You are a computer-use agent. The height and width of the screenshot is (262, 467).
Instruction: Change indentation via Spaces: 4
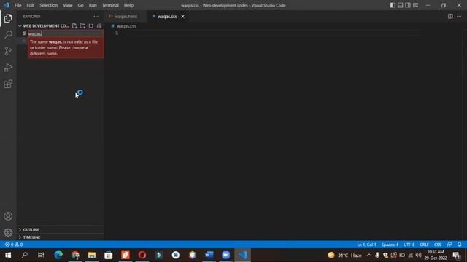point(390,245)
